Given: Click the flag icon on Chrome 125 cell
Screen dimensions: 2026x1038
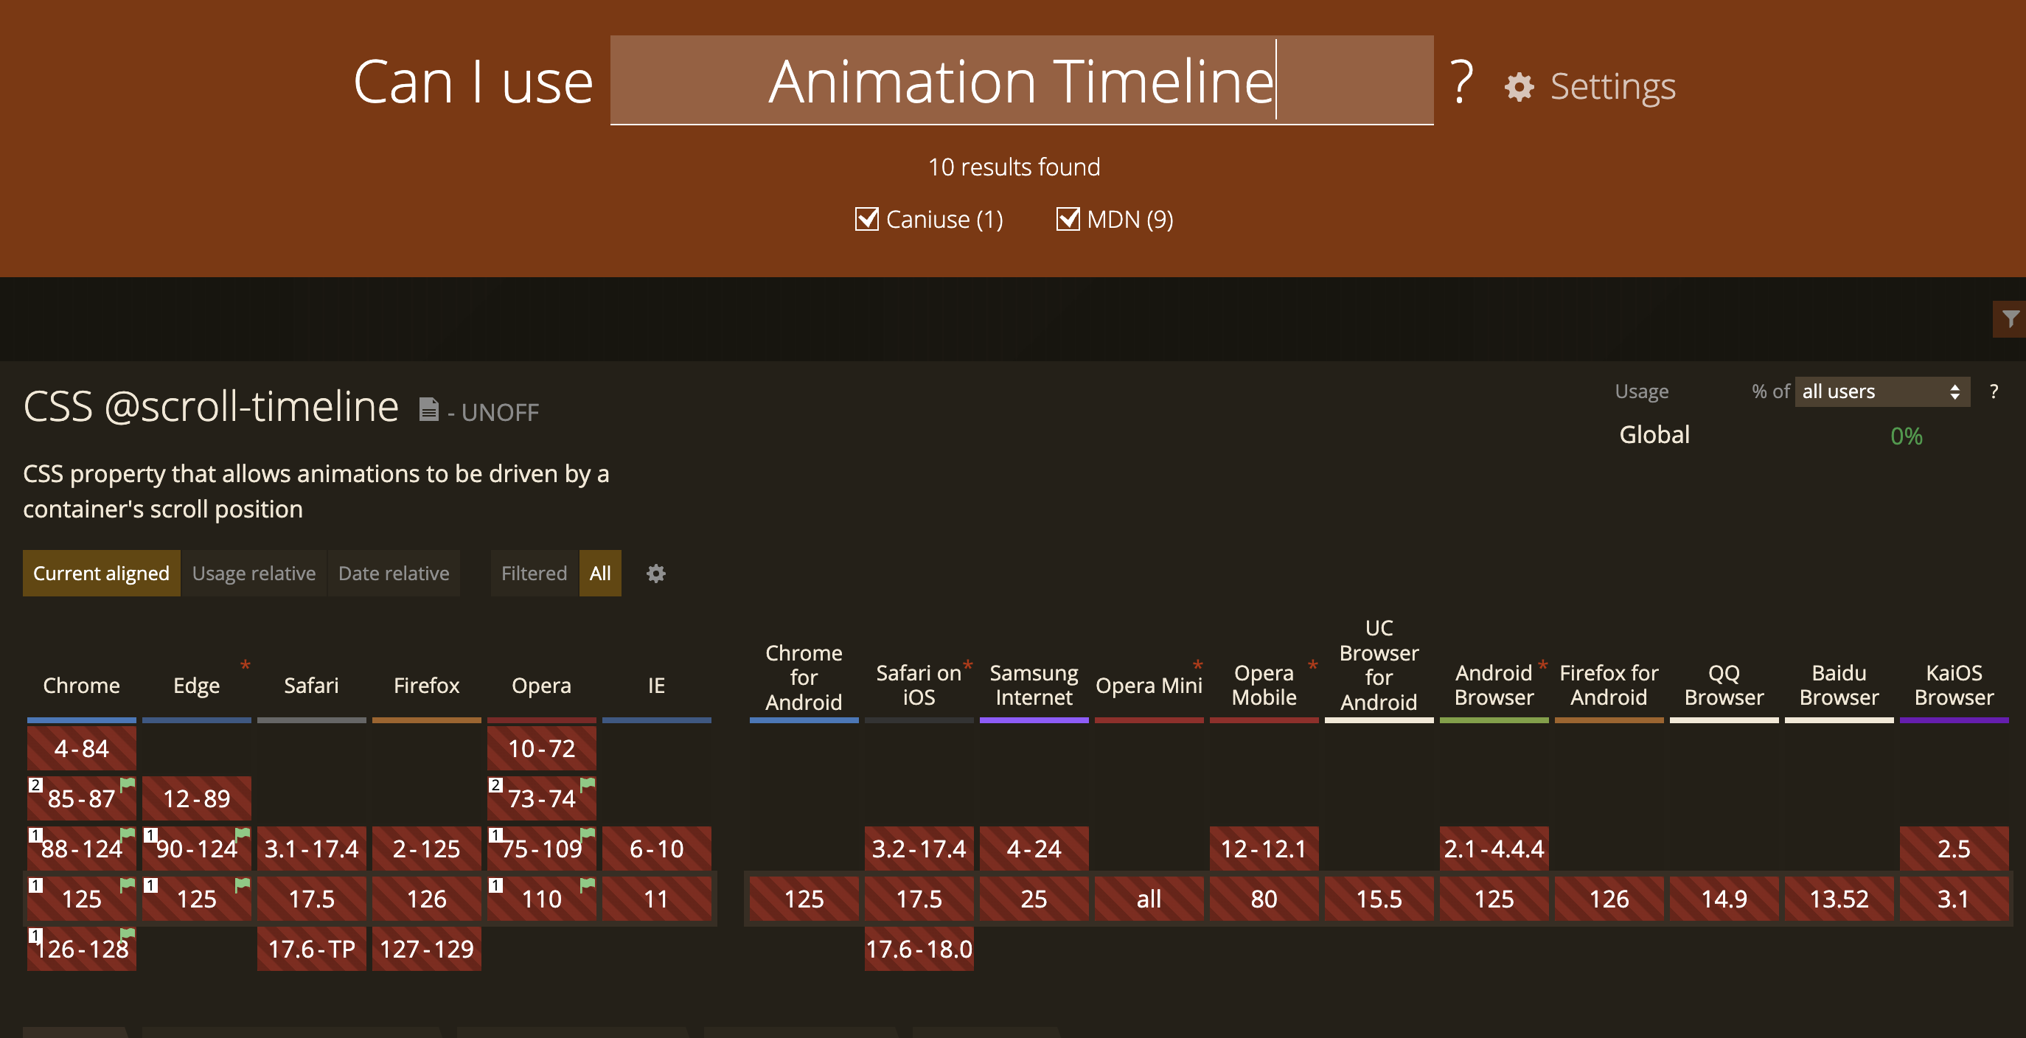Looking at the screenshot, I should tap(127, 885).
